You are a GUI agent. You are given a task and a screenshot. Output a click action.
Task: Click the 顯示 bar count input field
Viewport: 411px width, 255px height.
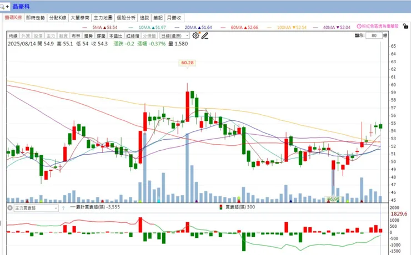(x=374, y=35)
